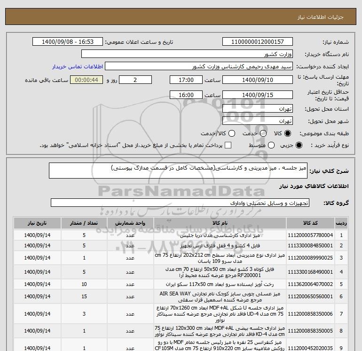Click quantity 3 in row 7
Screen dimensions: 362x351
84,314
